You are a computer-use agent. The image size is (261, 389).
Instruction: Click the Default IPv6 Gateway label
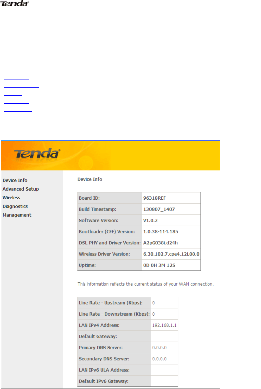click(104, 381)
